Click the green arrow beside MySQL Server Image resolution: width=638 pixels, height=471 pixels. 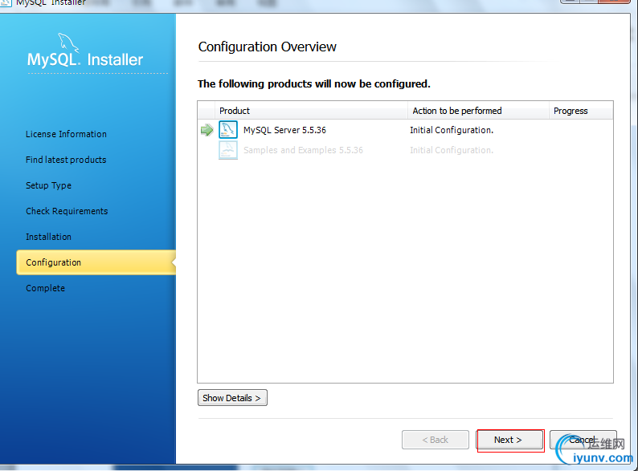207,130
